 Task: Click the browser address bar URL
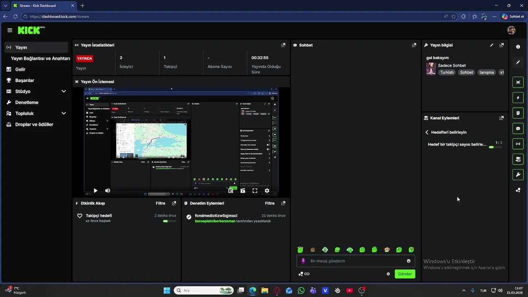coord(59,16)
